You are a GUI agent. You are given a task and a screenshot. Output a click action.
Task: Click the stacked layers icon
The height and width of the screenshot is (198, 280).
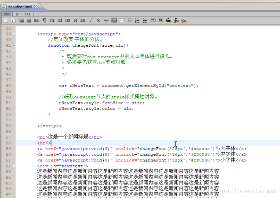click(x=21, y=20)
